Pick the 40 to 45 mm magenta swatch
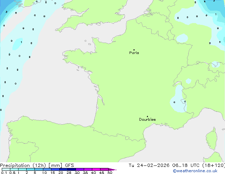 point(96,169)
